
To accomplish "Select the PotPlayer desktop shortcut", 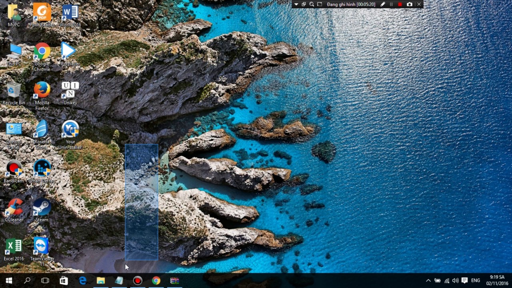I will [70, 54].
